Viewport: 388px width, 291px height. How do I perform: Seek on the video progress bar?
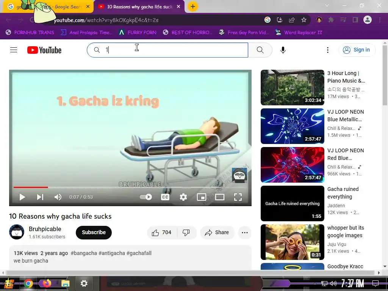(130, 187)
